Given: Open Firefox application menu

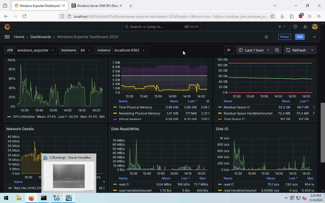Looking at the screenshot, I should point(319,16).
